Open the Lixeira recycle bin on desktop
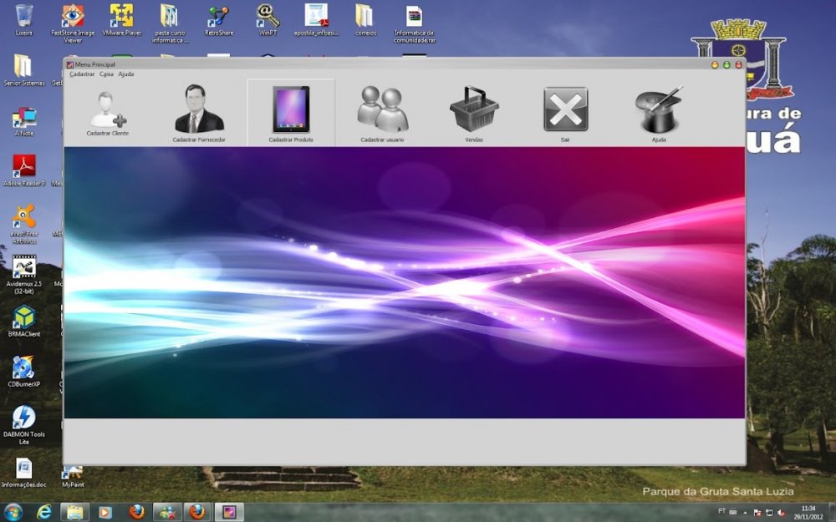836x522 pixels. click(24, 18)
